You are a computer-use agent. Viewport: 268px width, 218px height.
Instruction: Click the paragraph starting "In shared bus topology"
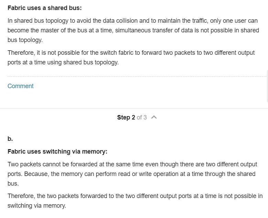click(133, 30)
